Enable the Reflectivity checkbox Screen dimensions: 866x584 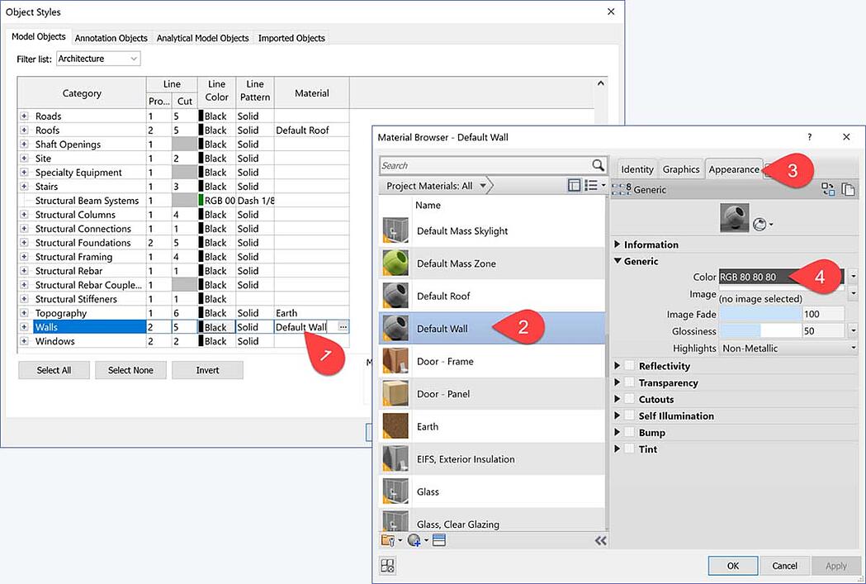coord(630,366)
